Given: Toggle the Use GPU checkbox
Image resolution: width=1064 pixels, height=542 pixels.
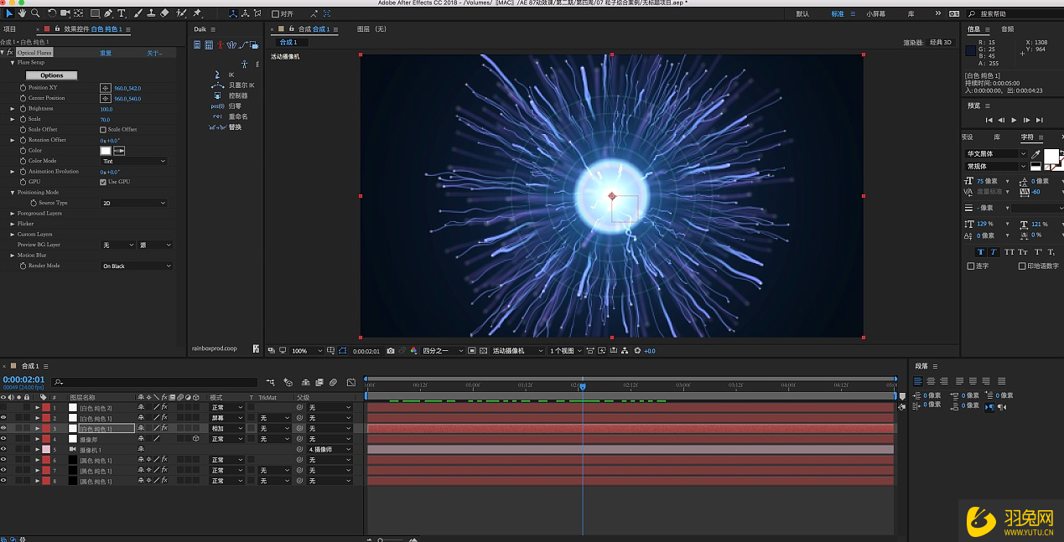Looking at the screenshot, I should tap(103, 182).
